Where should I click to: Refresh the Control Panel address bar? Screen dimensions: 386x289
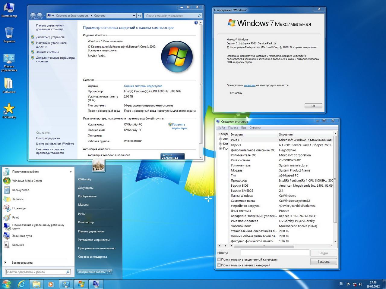point(139,16)
